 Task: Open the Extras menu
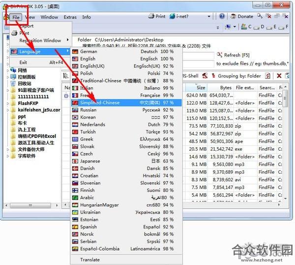point(70,17)
